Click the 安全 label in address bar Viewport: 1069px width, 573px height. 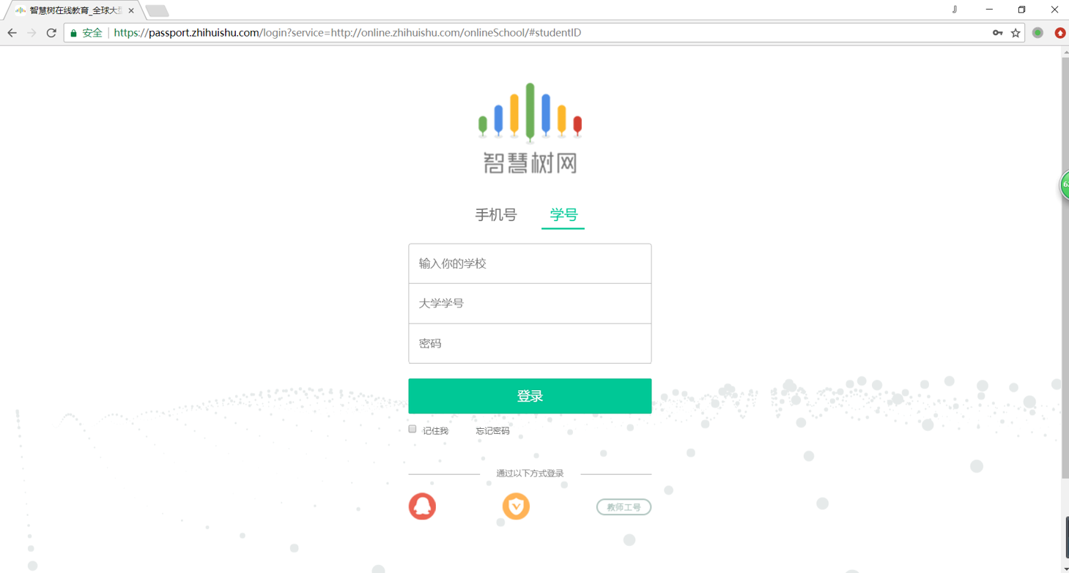92,33
